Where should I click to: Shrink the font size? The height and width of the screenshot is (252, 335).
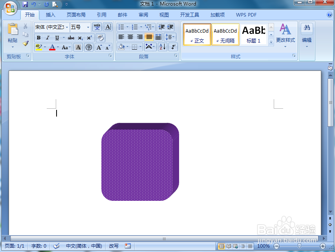[108, 47]
